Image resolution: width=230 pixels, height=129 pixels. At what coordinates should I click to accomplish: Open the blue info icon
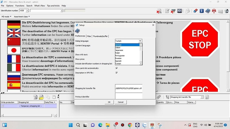pos(202,11)
